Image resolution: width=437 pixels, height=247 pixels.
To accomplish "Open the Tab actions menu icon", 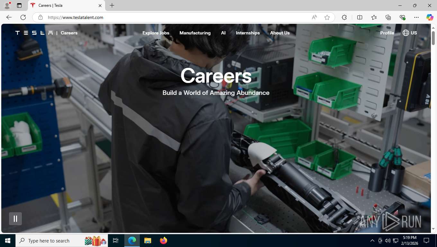I will coord(19,5).
